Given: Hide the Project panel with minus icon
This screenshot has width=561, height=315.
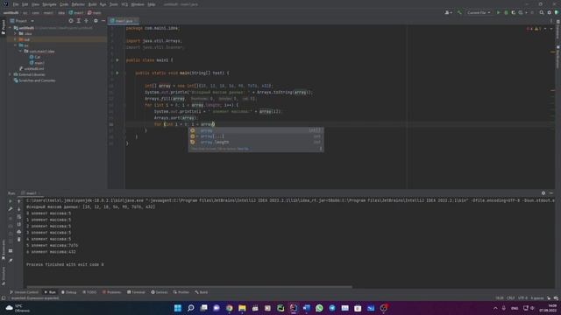Looking at the screenshot, I should point(103,21).
